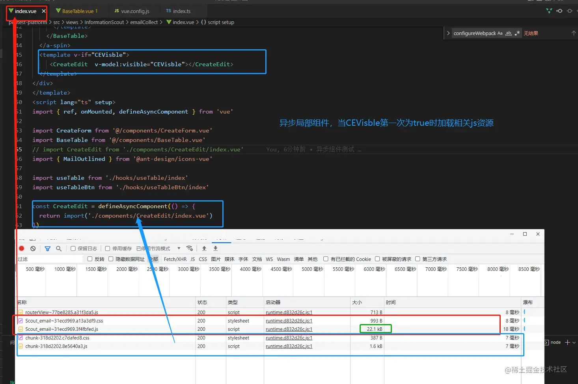578x384 pixels.
Task: Select the routerView~77be8285.a31f3da5.js request
Action: click(x=62, y=312)
